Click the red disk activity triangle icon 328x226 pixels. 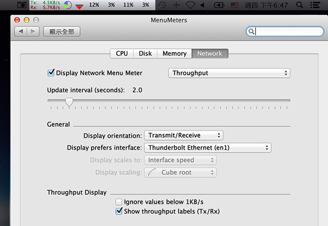tap(79, 7)
